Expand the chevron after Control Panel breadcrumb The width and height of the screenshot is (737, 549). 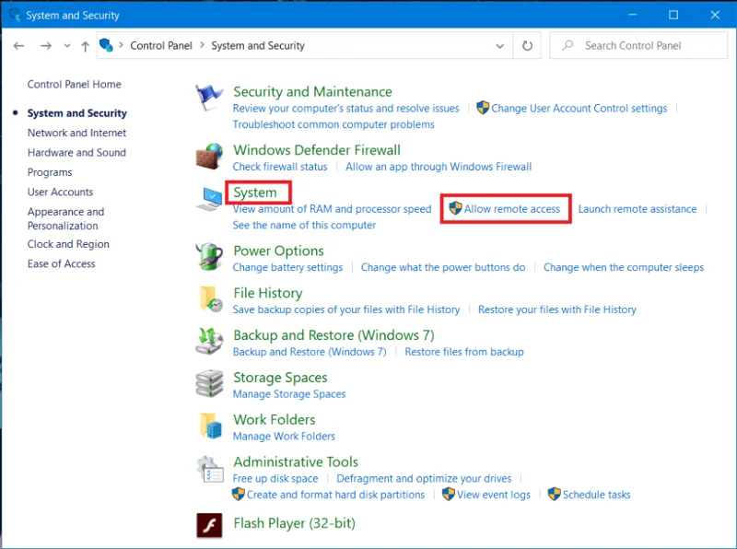point(202,45)
